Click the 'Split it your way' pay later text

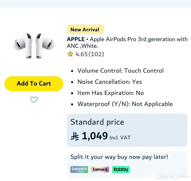119,157
